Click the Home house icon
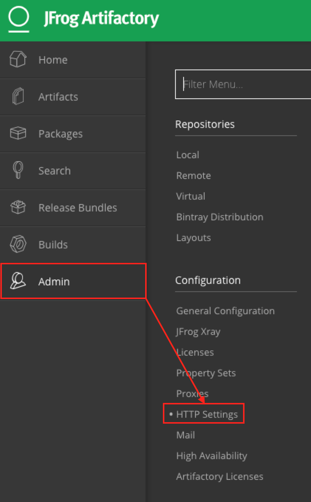 coord(18,60)
